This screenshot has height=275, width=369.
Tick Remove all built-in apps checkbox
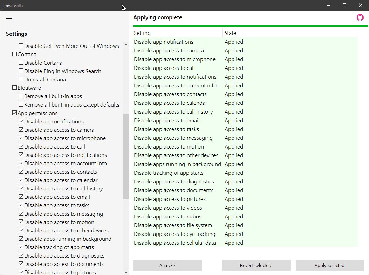[x=21, y=96]
